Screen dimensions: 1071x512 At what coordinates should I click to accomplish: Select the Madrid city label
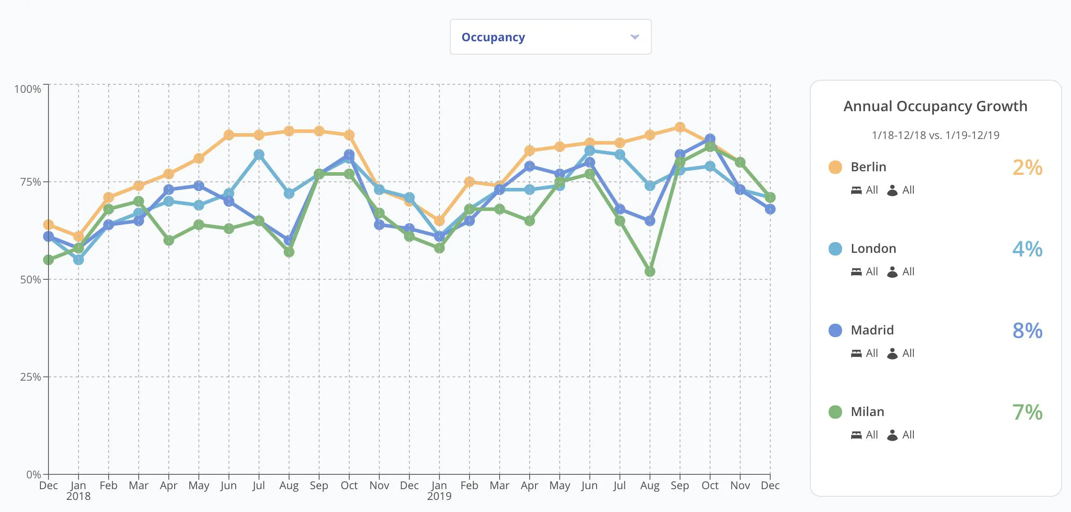tap(872, 330)
